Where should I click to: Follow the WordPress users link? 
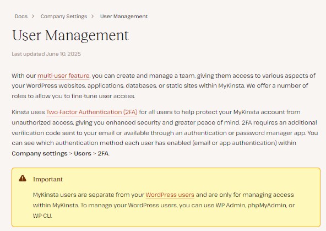click(x=170, y=195)
